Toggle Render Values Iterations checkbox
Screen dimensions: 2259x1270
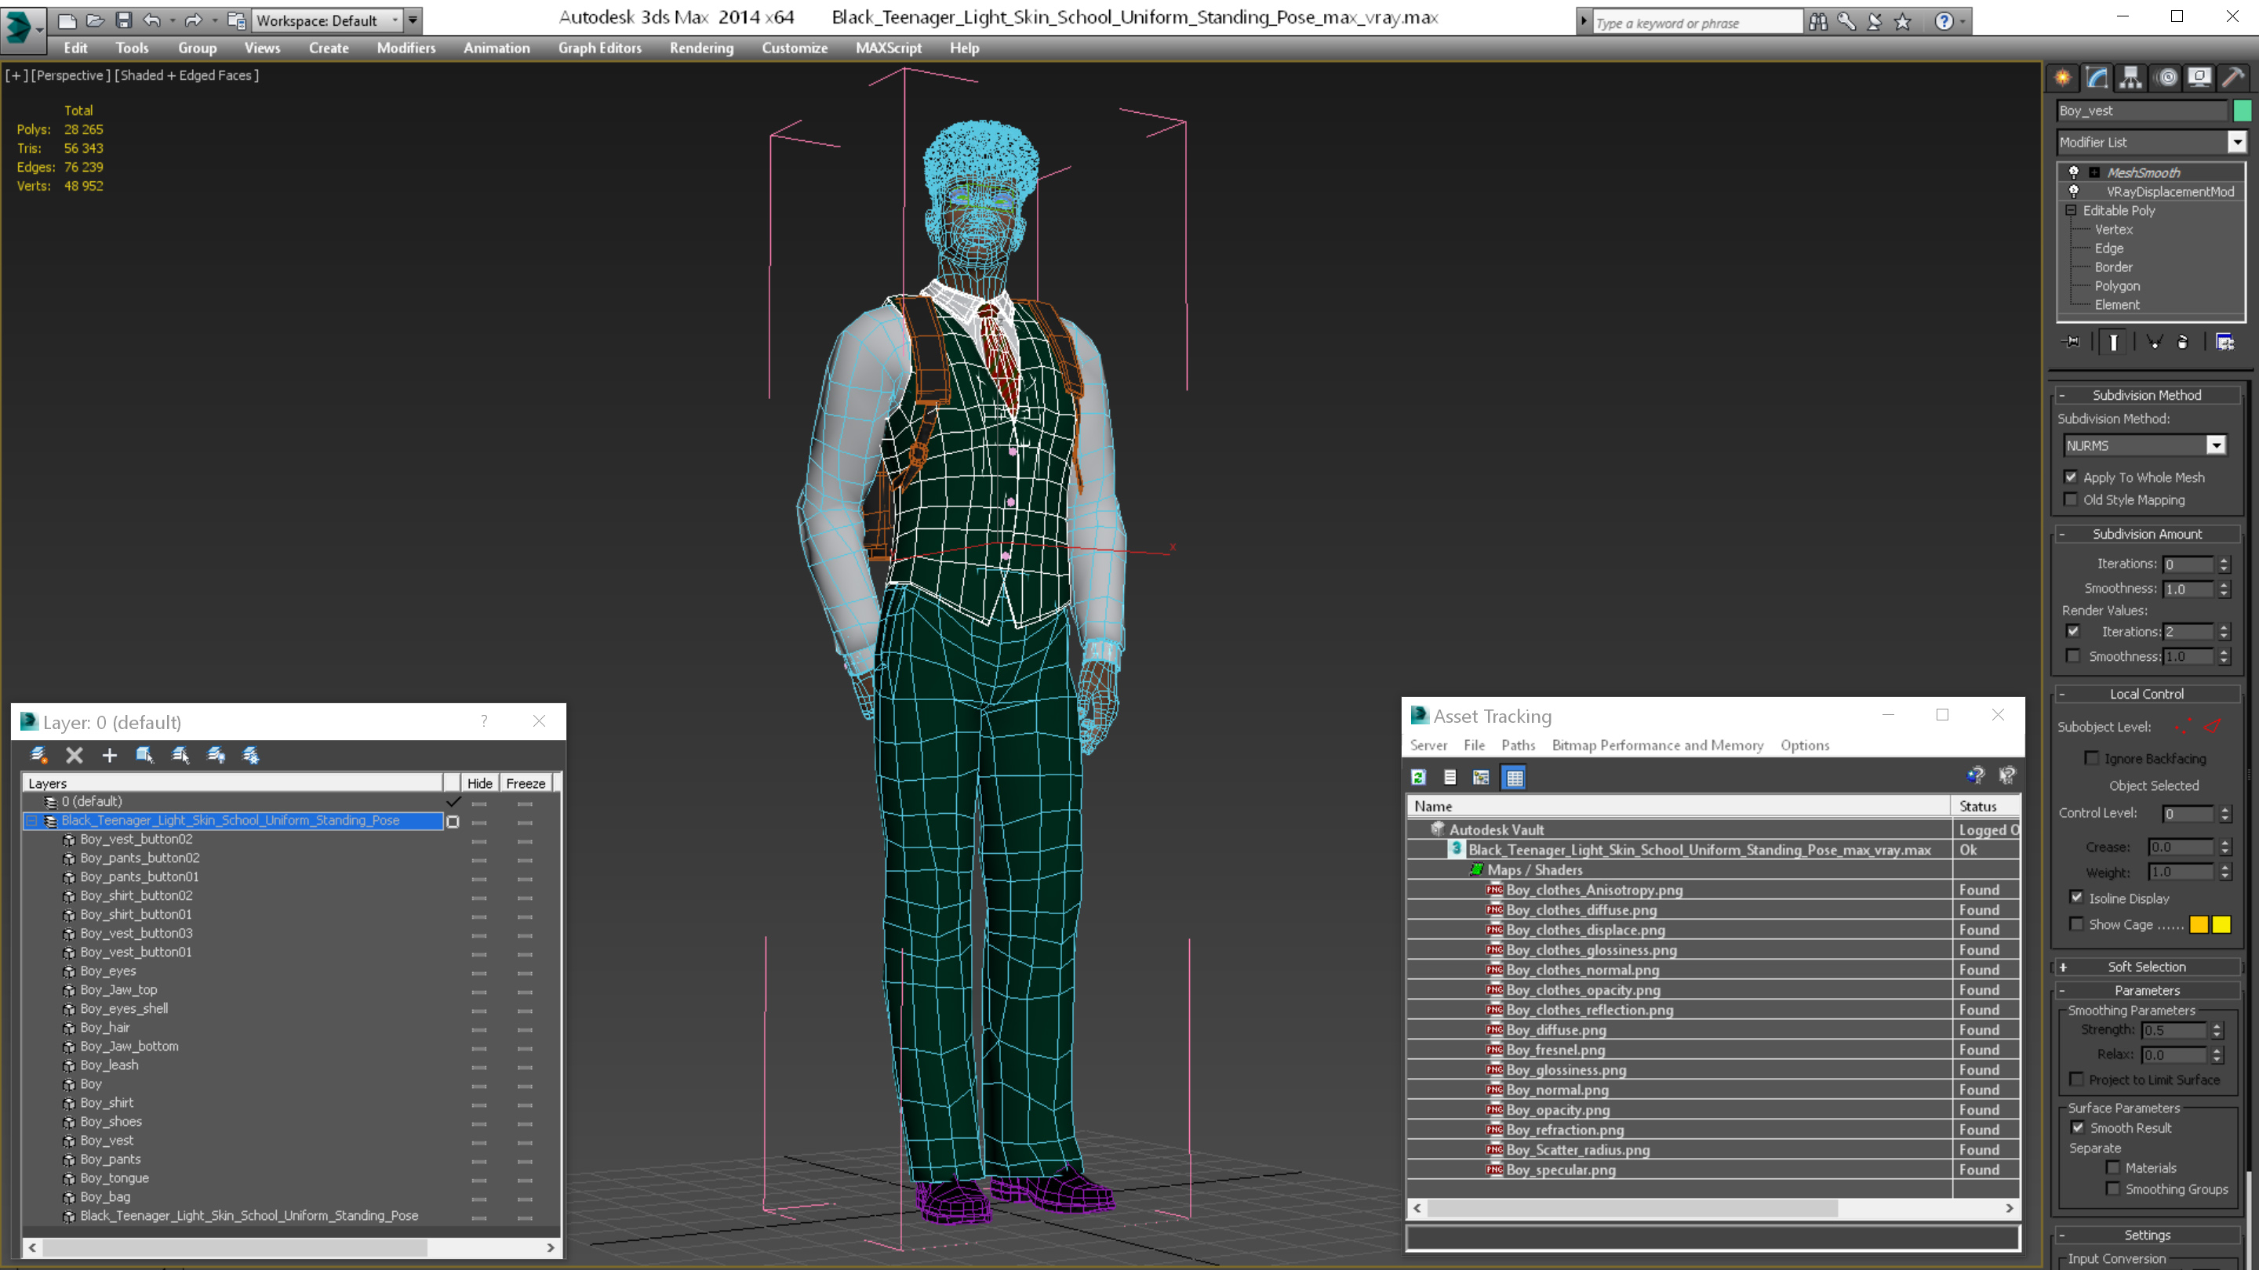click(2073, 631)
